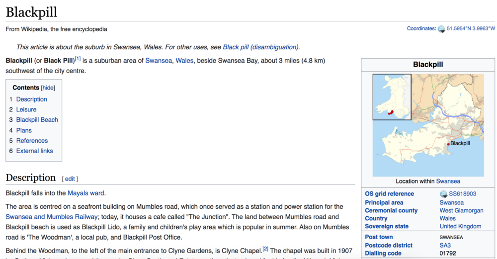Open Swansea and Mumbles Railway article
Image resolution: width=497 pixels, height=259 pixels.
(x=52, y=217)
